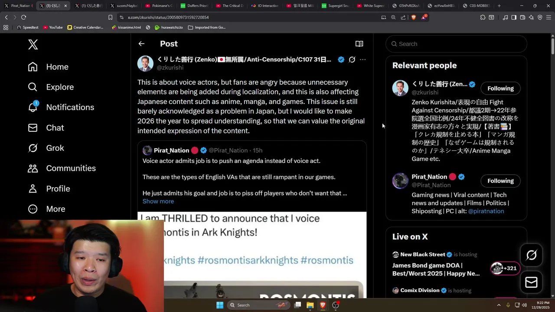
Task: Open Profile in the sidebar
Action: [49, 188]
